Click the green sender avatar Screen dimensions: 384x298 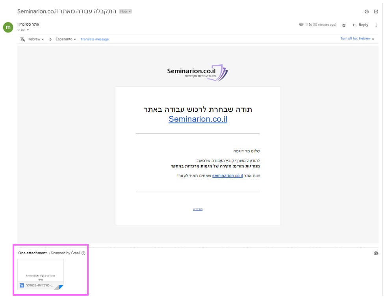(x=8, y=27)
